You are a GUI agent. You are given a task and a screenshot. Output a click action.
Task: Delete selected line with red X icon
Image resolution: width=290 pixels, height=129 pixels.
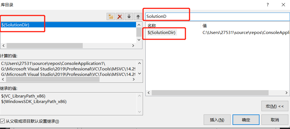tap(120, 16)
